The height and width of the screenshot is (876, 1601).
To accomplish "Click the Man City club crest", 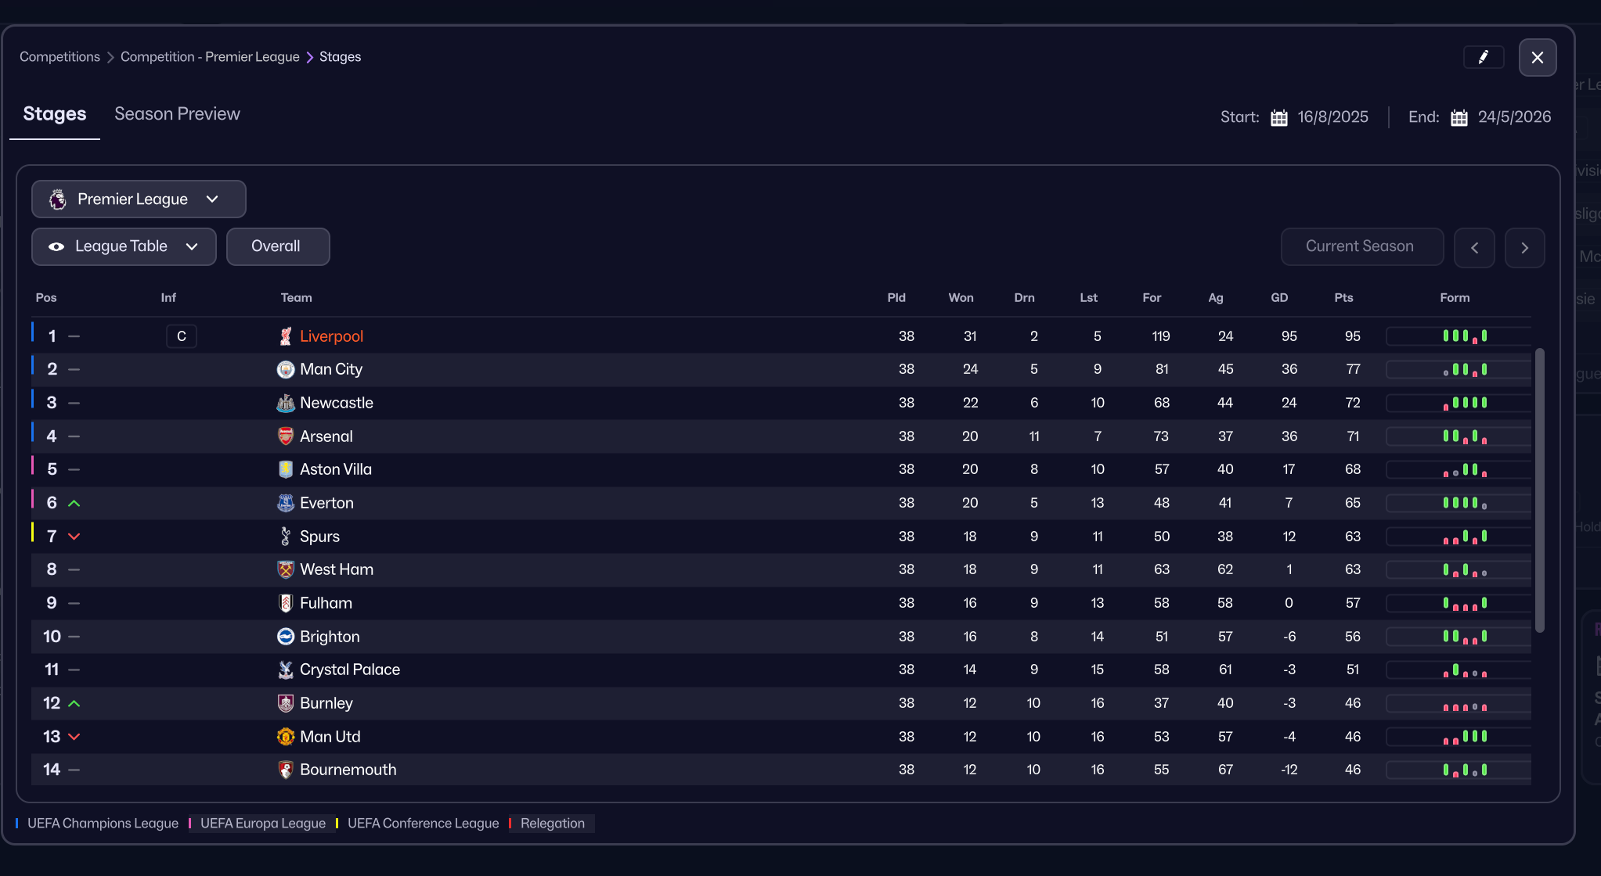I will point(286,369).
